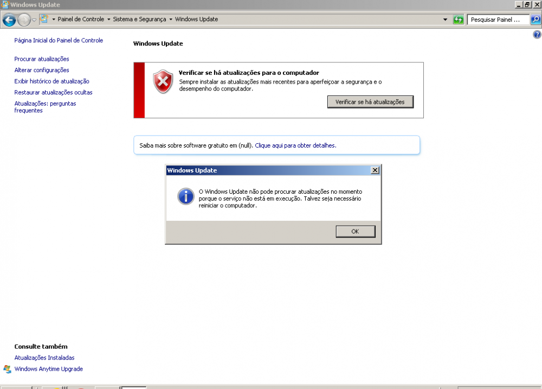Open Help via the blue question mark
Screen dimensions: 542x389
click(x=537, y=34)
